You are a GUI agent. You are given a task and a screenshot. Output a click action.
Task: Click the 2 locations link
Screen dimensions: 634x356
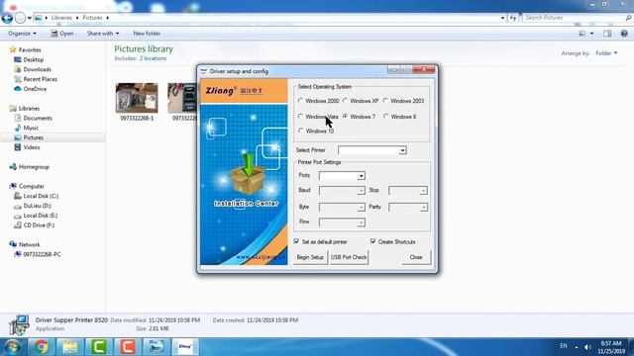pyautogui.click(x=153, y=58)
